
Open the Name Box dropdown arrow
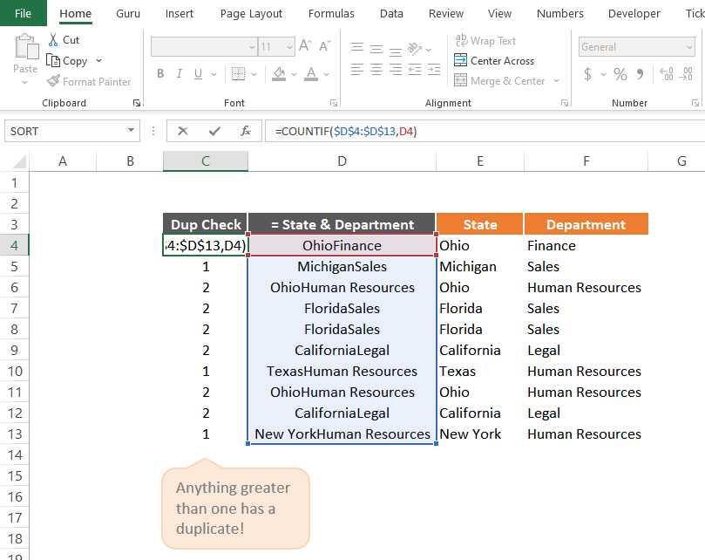(x=131, y=131)
